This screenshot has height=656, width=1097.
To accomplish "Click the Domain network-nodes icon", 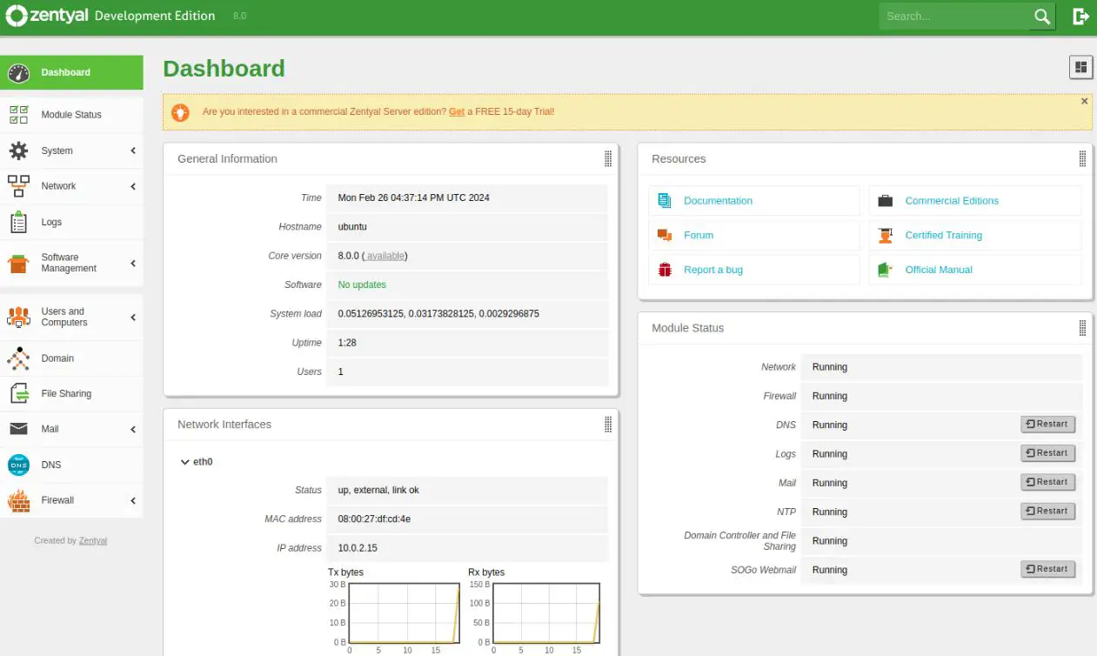I will click(x=18, y=358).
